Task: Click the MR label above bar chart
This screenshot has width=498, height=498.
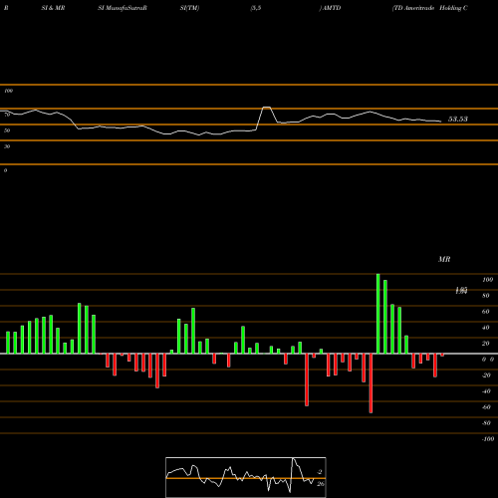Action: [x=444, y=259]
